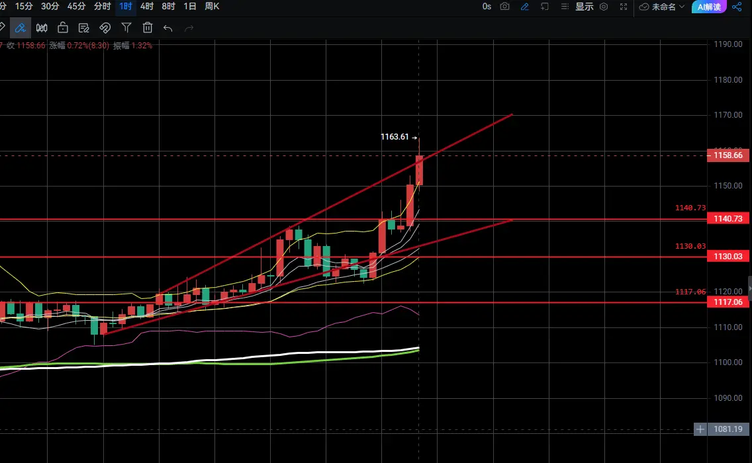Click the plus icon beside 1081.19
752x463 pixels.
coord(700,429)
